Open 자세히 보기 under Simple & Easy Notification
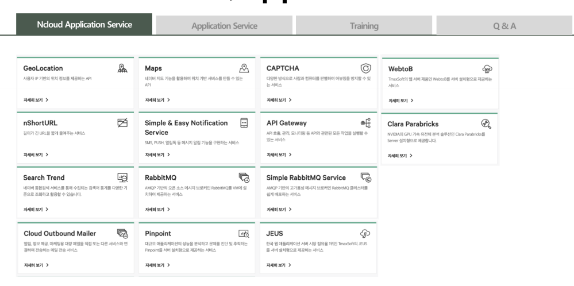The height and width of the screenshot is (286, 574). [x=157, y=154]
